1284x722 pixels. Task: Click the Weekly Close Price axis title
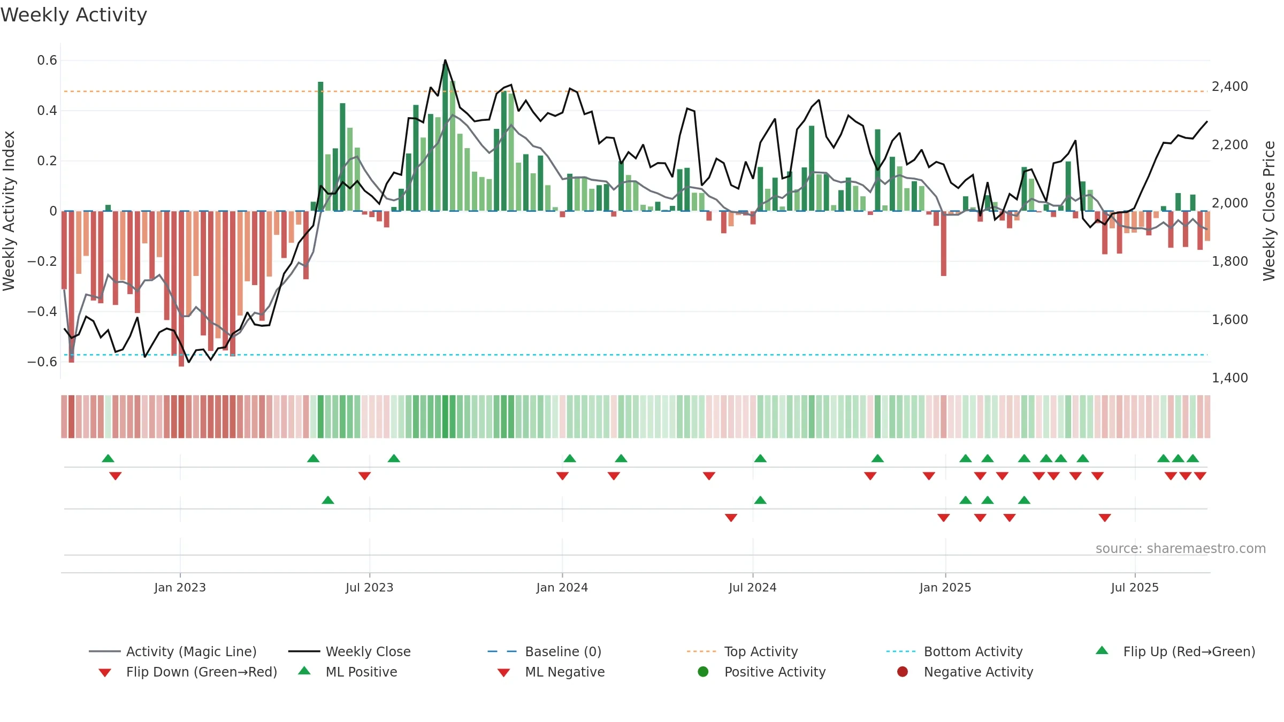[1269, 211]
